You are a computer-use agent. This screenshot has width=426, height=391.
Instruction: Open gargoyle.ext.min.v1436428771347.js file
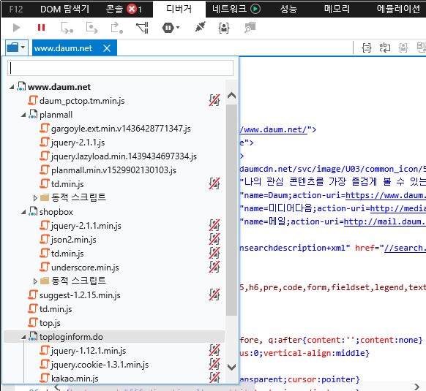pos(121,129)
